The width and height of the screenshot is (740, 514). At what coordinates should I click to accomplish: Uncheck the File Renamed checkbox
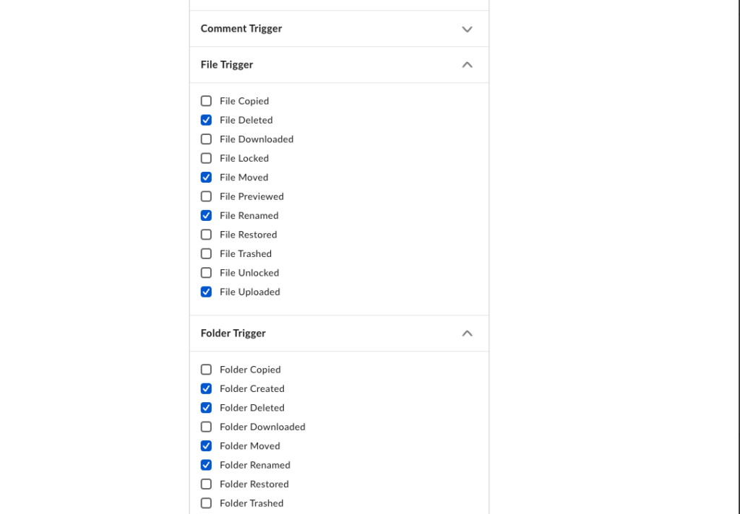pos(207,216)
